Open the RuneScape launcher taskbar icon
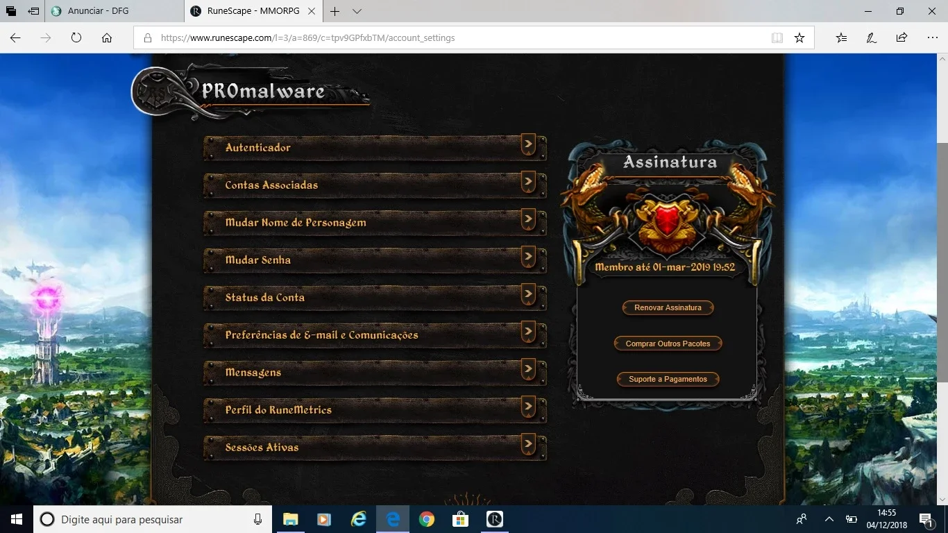Image resolution: width=948 pixels, height=533 pixels. (x=495, y=519)
